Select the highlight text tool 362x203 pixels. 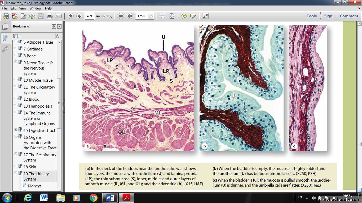pos(193,16)
